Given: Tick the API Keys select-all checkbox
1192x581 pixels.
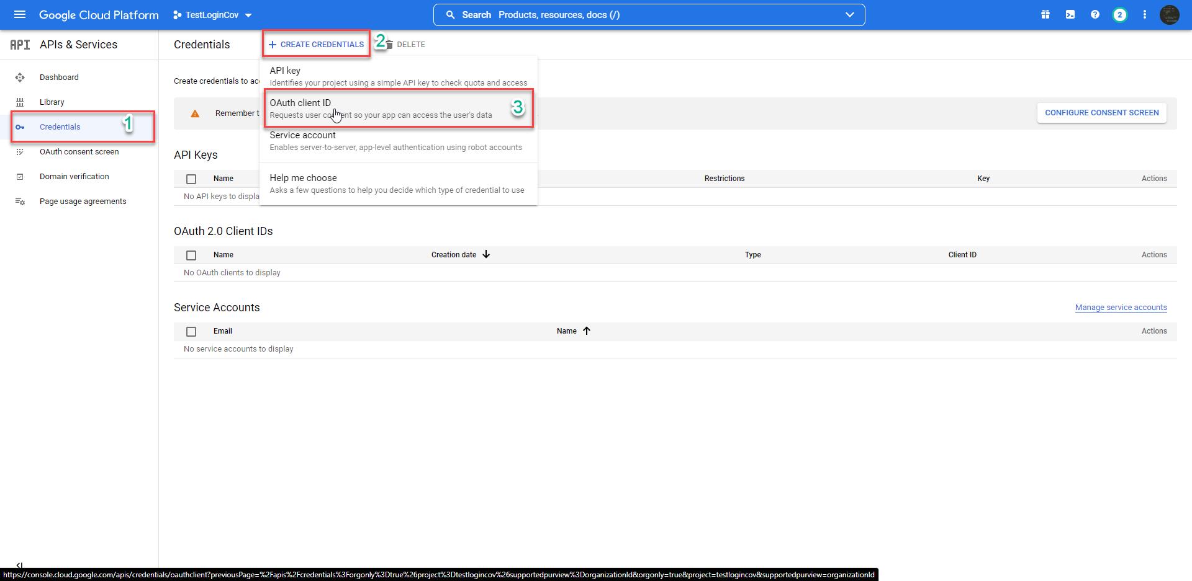Looking at the screenshot, I should (x=191, y=179).
